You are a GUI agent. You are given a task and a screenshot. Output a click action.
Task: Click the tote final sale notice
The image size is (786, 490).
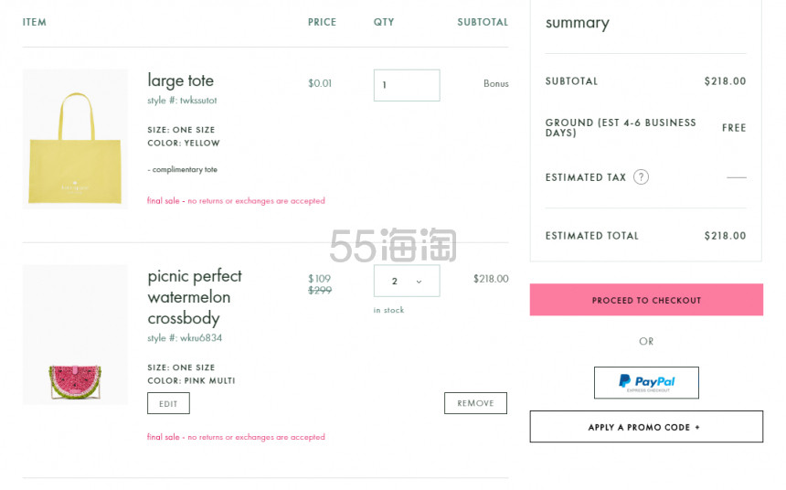(236, 200)
